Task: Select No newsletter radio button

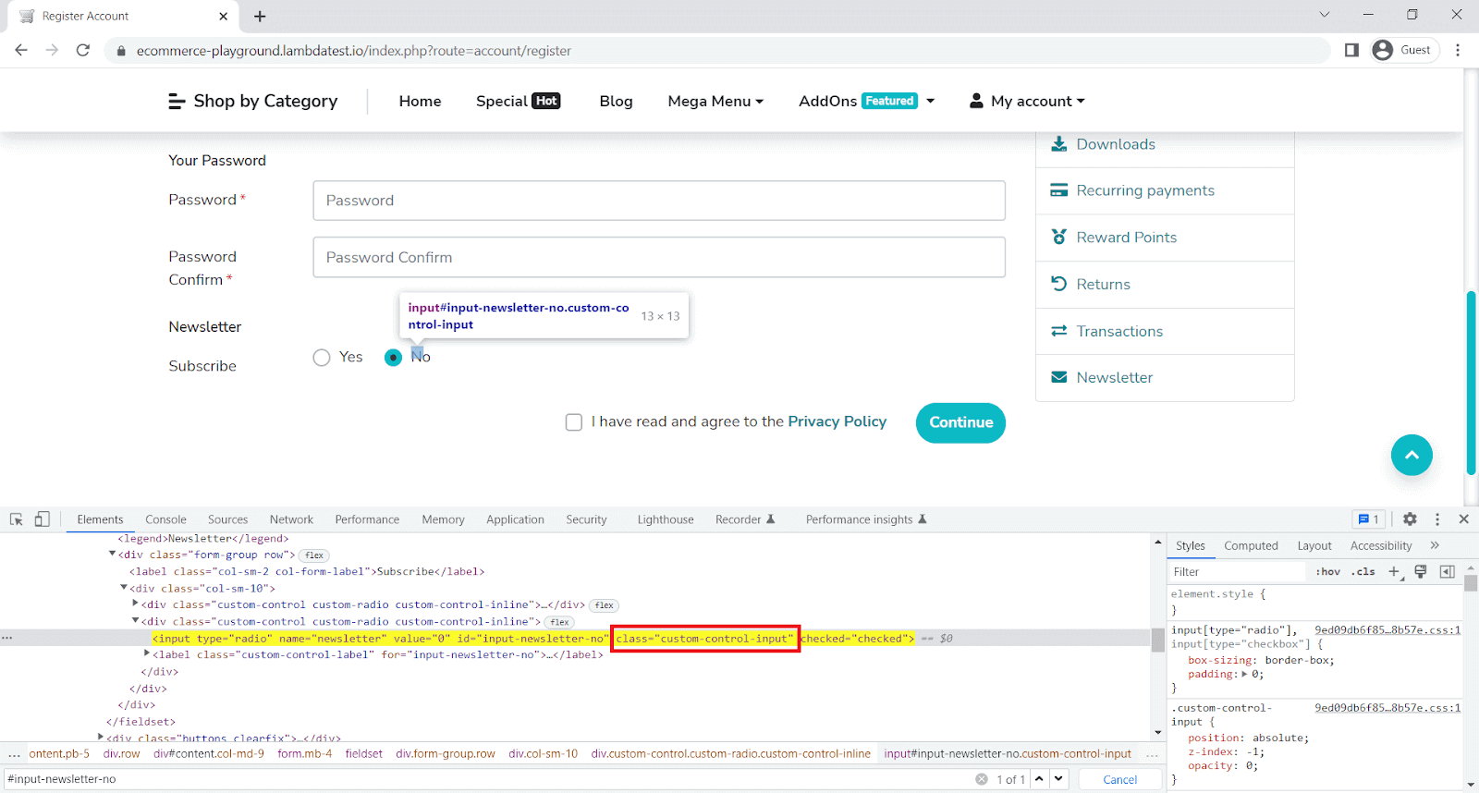Action: pos(393,358)
